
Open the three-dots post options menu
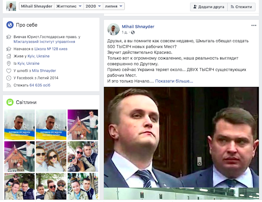[254, 25]
